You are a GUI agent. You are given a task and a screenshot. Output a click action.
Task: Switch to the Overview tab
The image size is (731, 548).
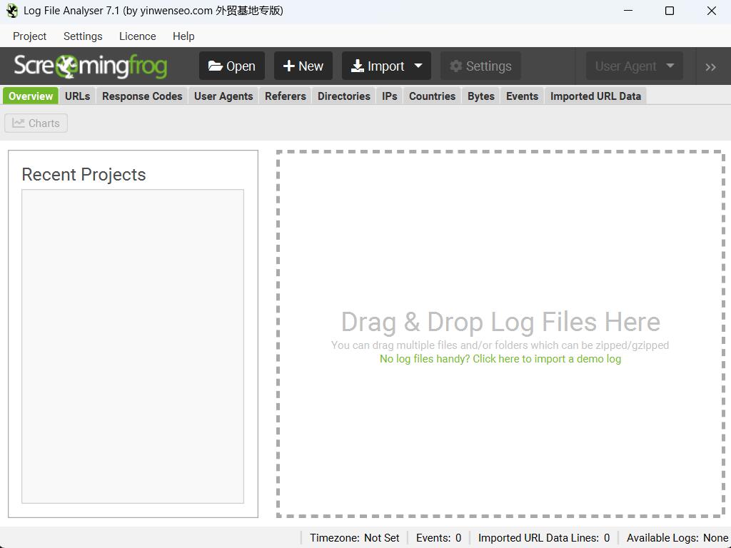(x=31, y=96)
